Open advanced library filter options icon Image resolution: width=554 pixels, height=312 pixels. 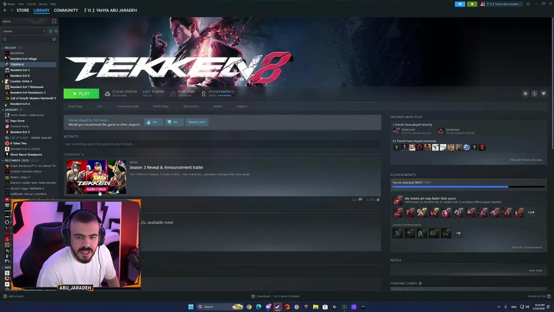tap(54, 39)
